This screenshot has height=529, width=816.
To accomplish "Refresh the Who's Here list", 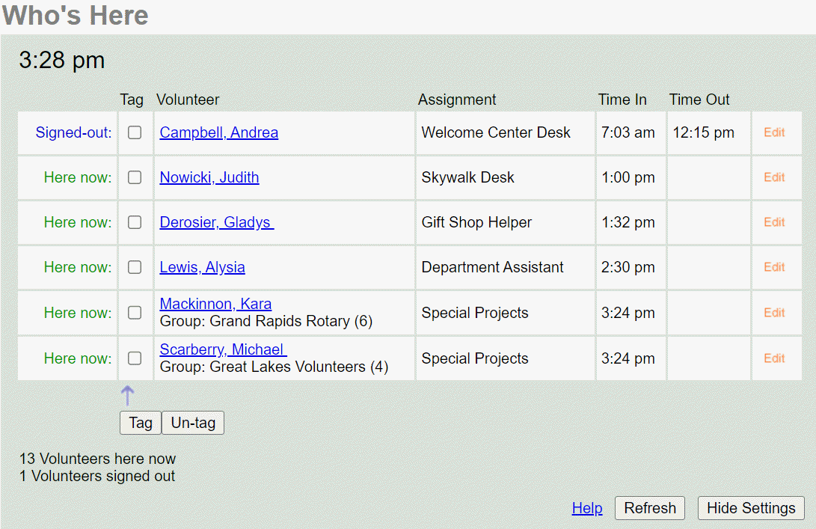I will tap(649, 508).
